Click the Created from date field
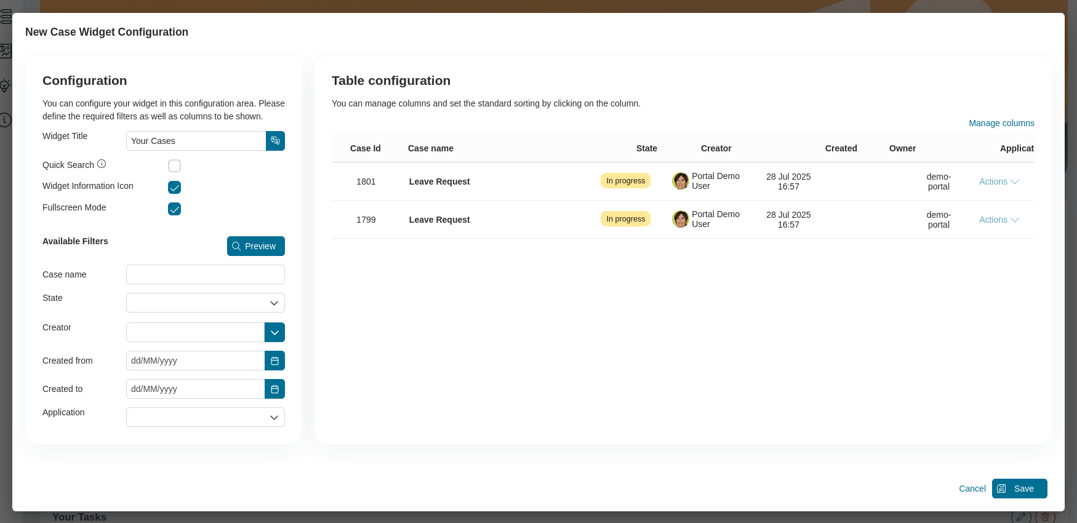Viewport: 1077px width, 523px height. [195, 361]
